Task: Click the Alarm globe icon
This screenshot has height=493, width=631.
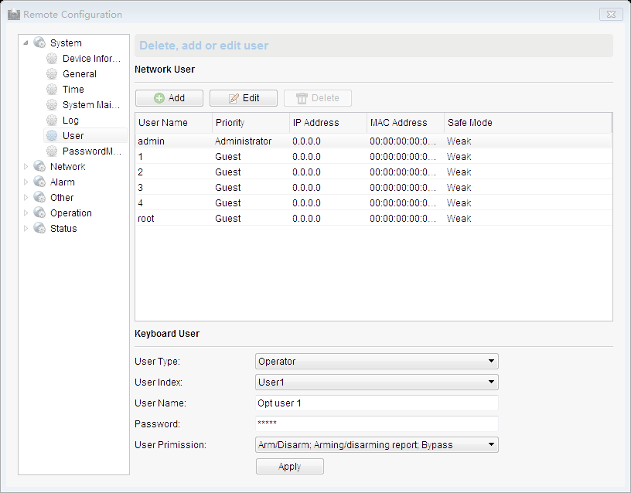Action: 39,182
